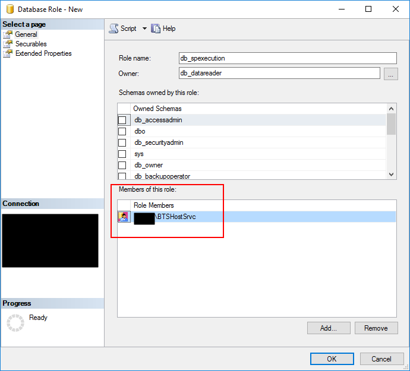Confirm the dialog with OK
The image size is (410, 371).
pyautogui.click(x=332, y=359)
